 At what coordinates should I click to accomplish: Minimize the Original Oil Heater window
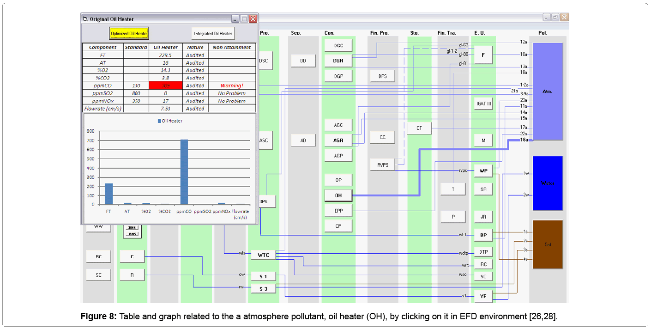click(235, 19)
